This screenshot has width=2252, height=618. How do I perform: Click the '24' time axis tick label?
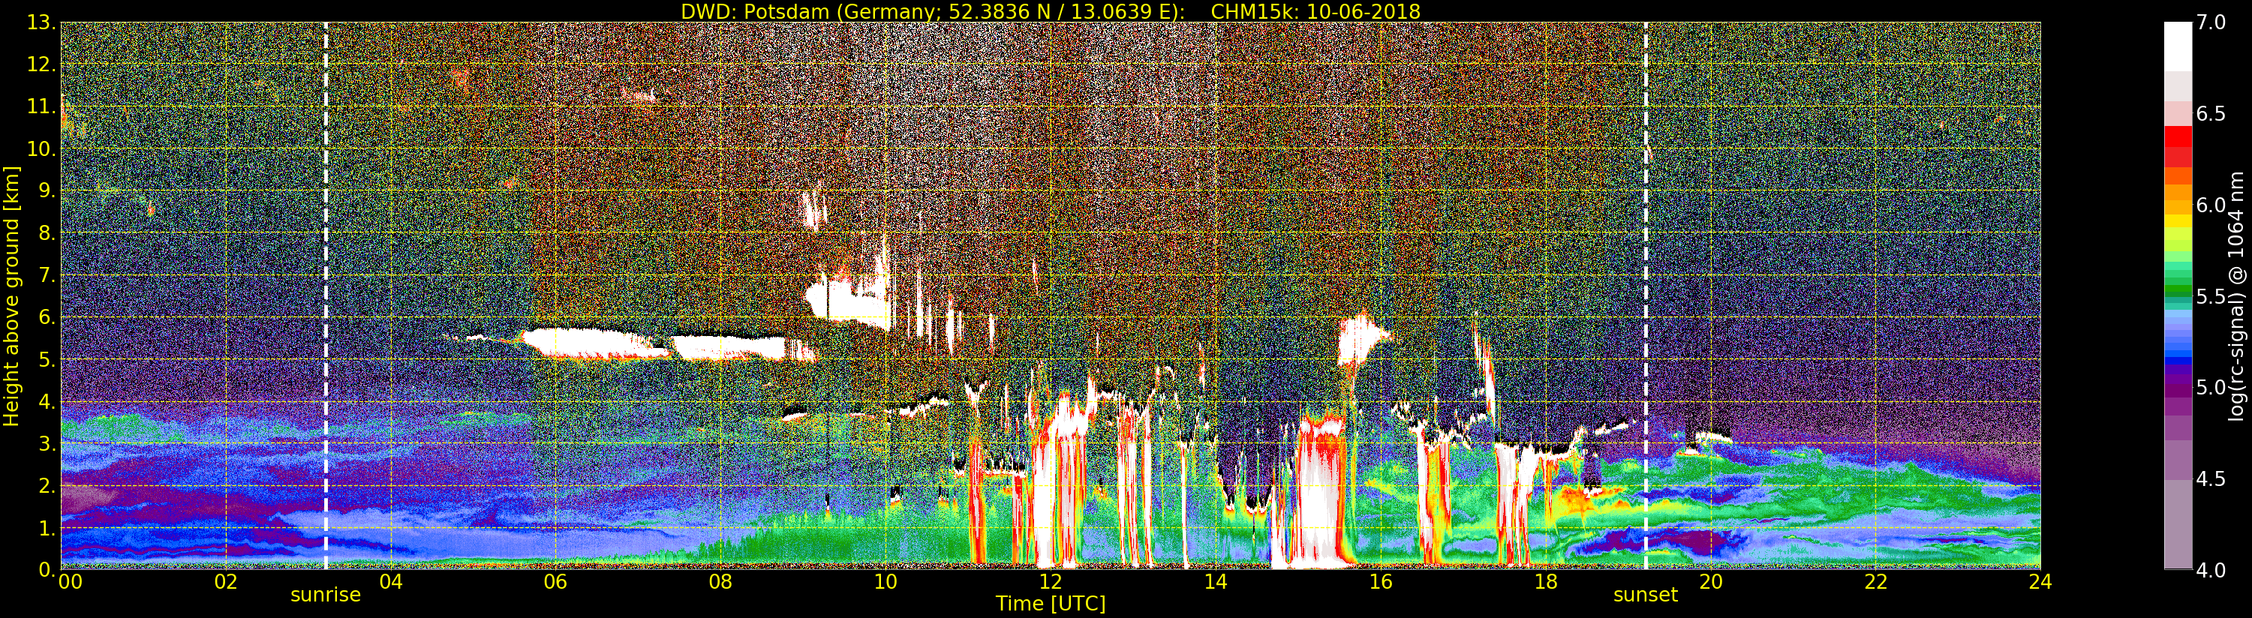pos(2040,582)
